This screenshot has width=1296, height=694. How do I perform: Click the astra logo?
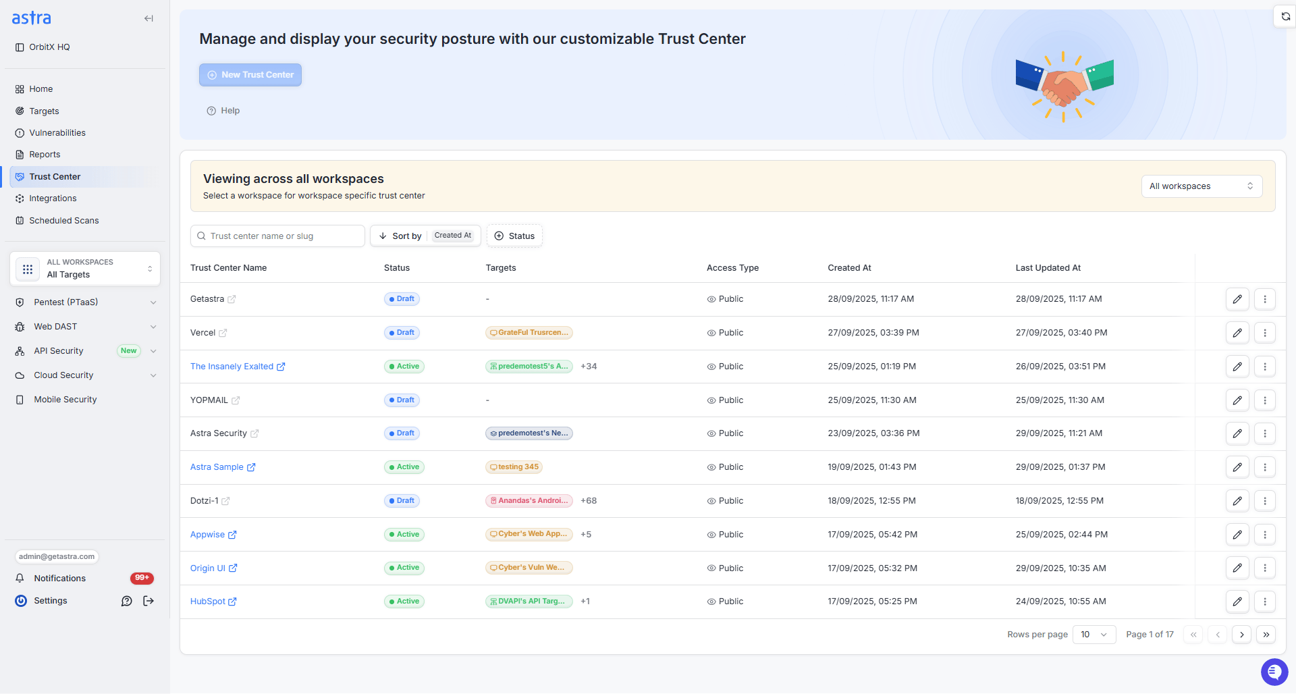point(31,18)
